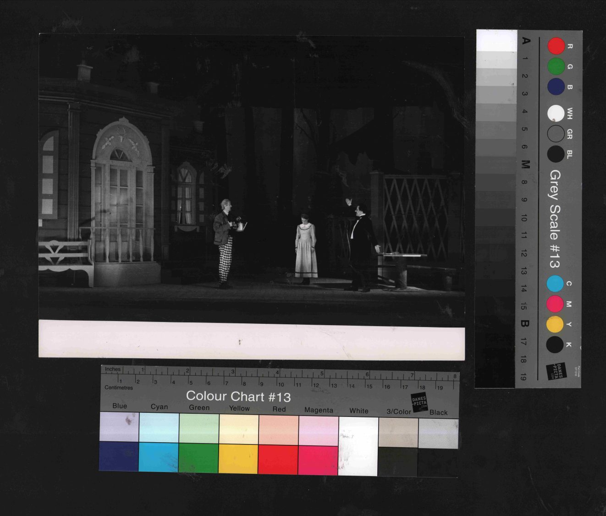Click the 'Grey Scale #13' label
This screenshot has width=606, height=516.
pyautogui.click(x=555, y=219)
